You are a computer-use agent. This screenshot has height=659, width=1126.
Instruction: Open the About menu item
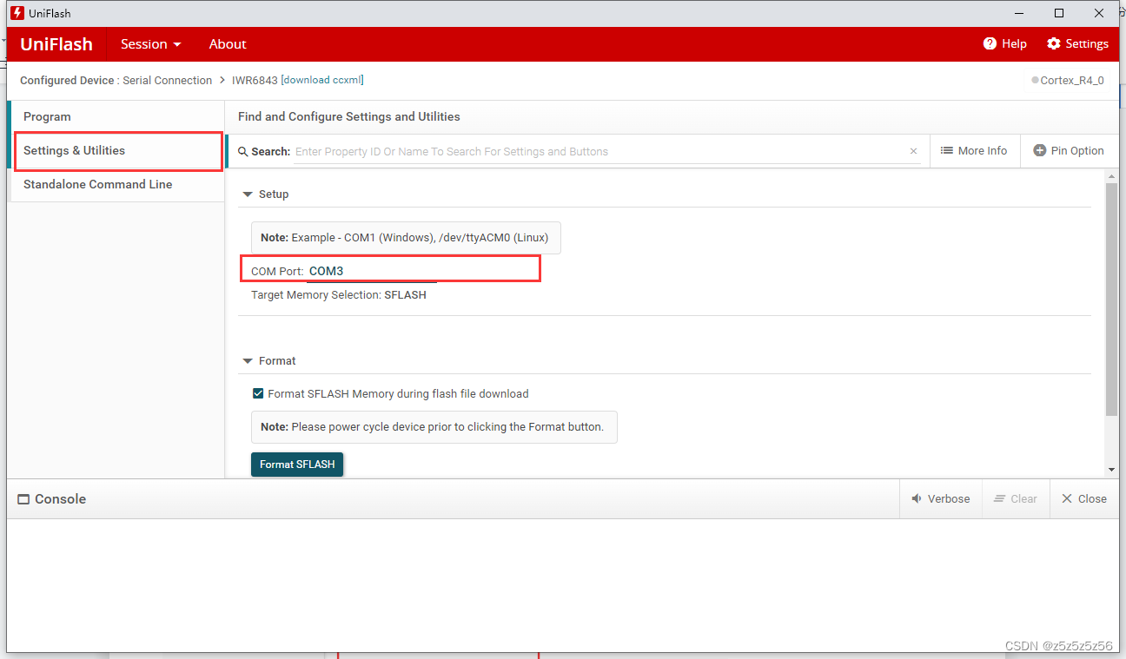[228, 44]
